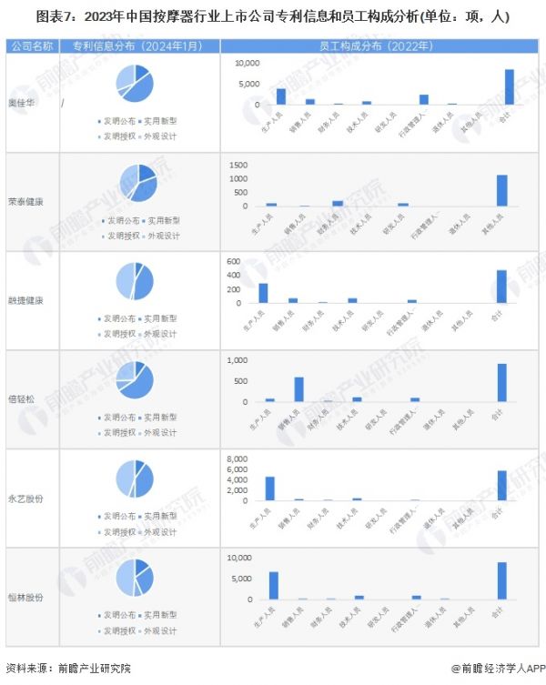Click the 奥佳华 patent pie chart

135,83
